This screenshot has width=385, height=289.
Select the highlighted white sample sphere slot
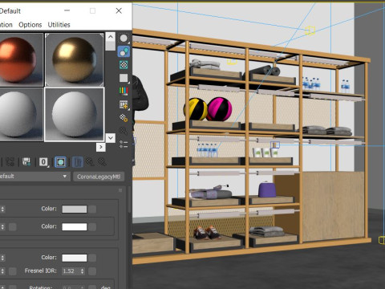point(75,115)
